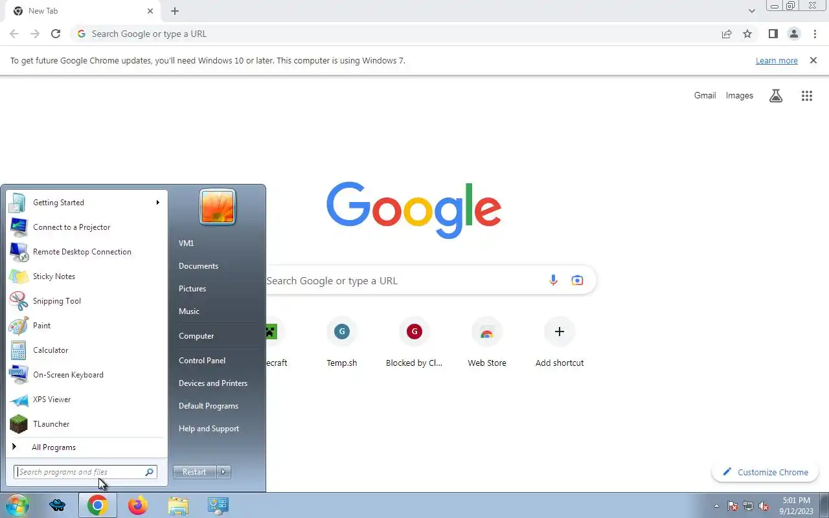The width and height of the screenshot is (829, 518).
Task: Open Gmail link
Action: 705,95
